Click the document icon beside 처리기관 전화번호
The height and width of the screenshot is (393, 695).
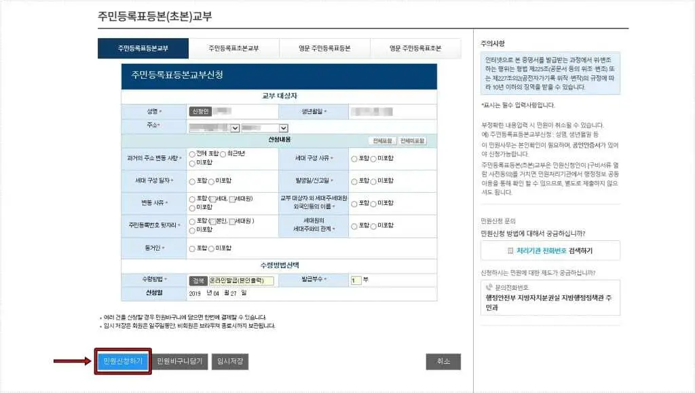(510, 250)
